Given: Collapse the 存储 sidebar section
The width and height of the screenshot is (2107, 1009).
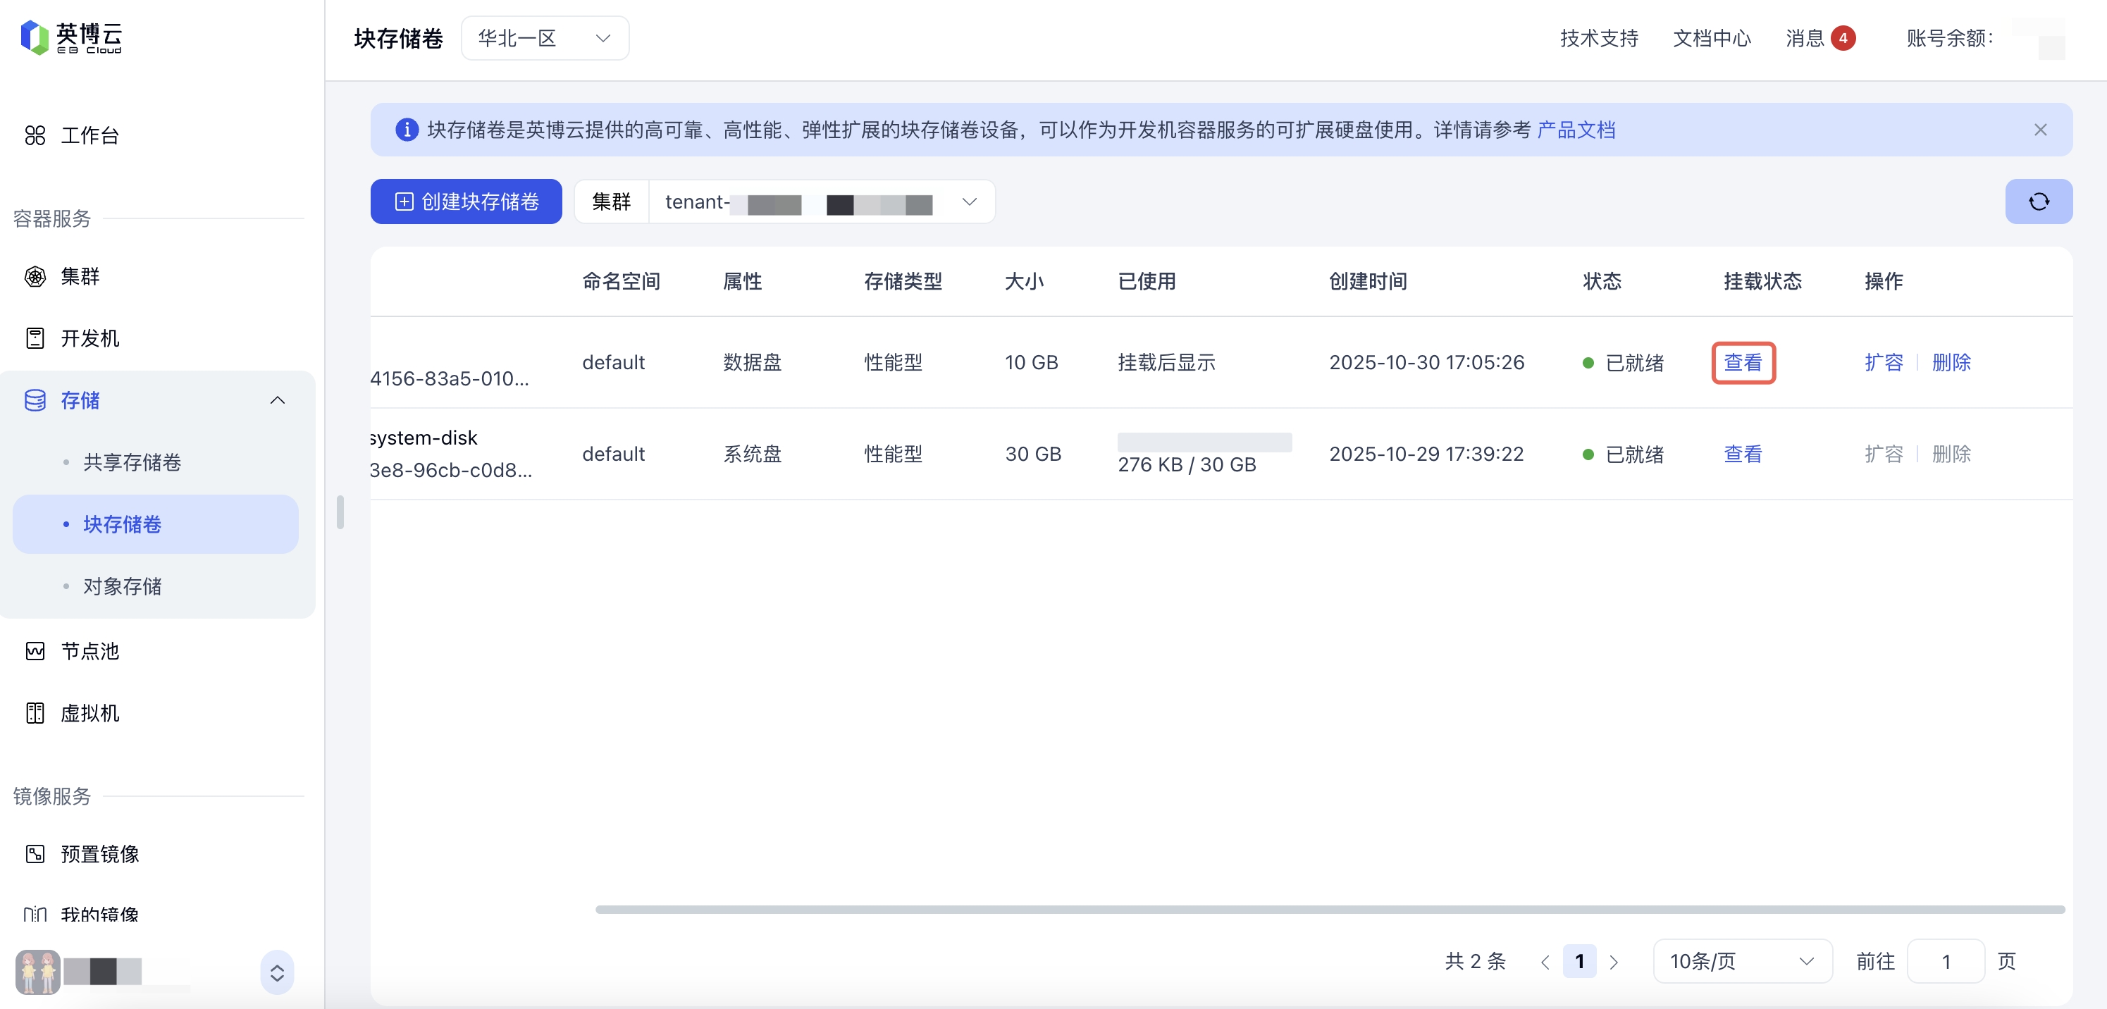Looking at the screenshot, I should pyautogui.click(x=277, y=400).
